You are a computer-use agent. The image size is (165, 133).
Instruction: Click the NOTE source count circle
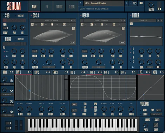[162, 72]
